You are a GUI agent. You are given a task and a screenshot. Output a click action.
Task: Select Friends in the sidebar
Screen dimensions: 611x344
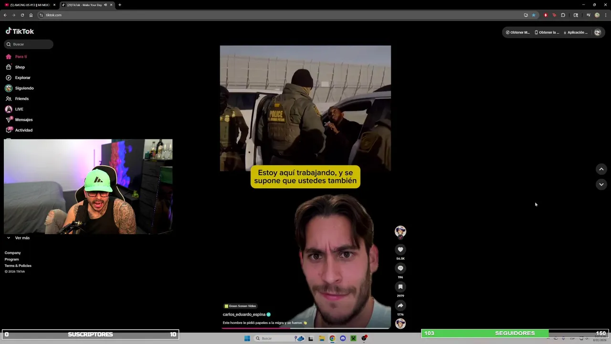pyautogui.click(x=22, y=98)
